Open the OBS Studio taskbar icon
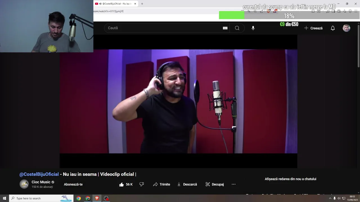Image resolution: width=360 pixels, height=202 pixels. [x=106, y=198]
